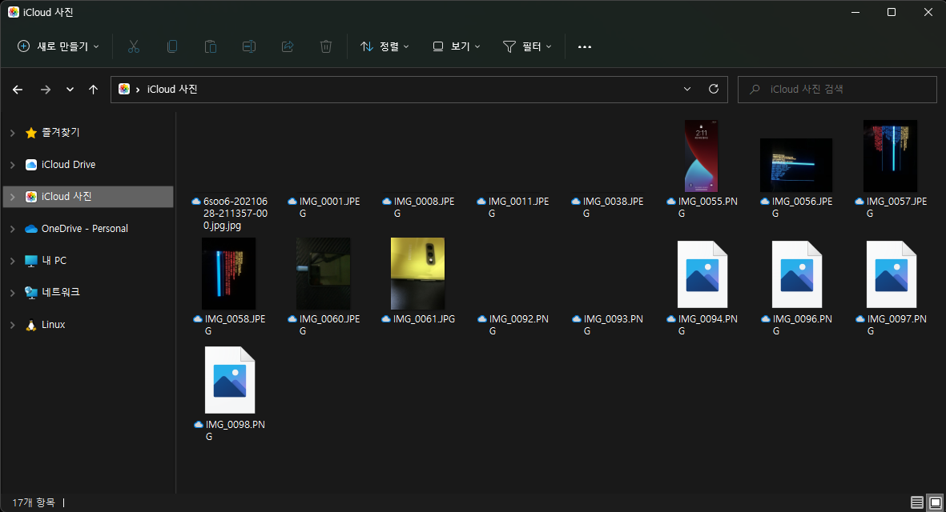Expand the 내 PC tree node
The height and width of the screenshot is (512, 946).
pyautogui.click(x=13, y=261)
